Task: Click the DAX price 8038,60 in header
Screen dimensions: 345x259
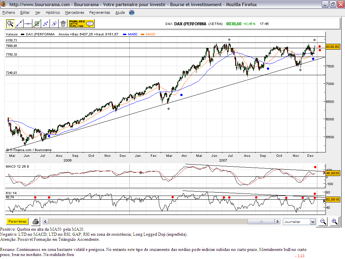Action: tap(234, 24)
